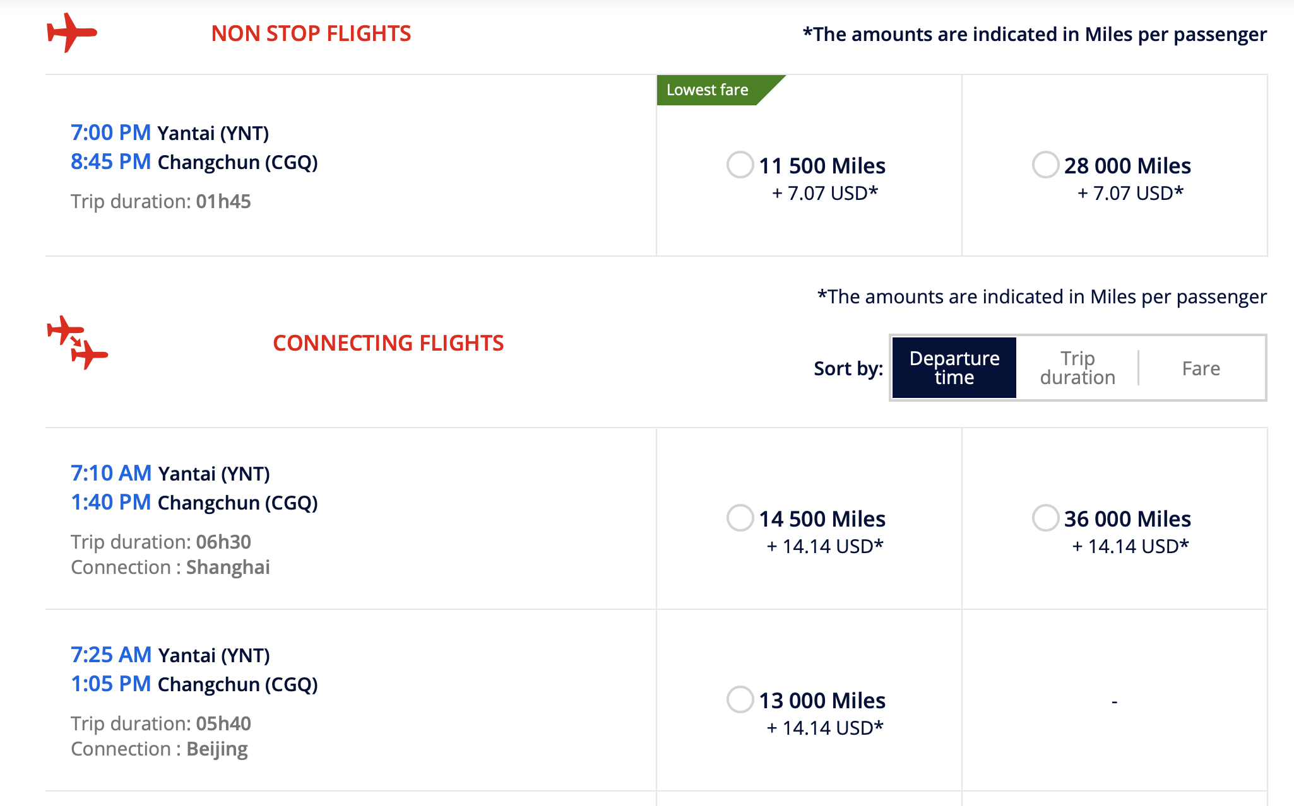Open the 7:00 PM Yantai non-stop flight details
Screen dimensions: 1294x806
(350, 165)
